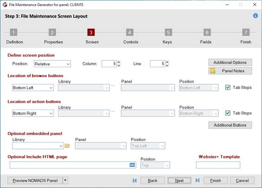Open the Position Relative dropdown
The width and height of the screenshot is (262, 188).
[x=52, y=64]
